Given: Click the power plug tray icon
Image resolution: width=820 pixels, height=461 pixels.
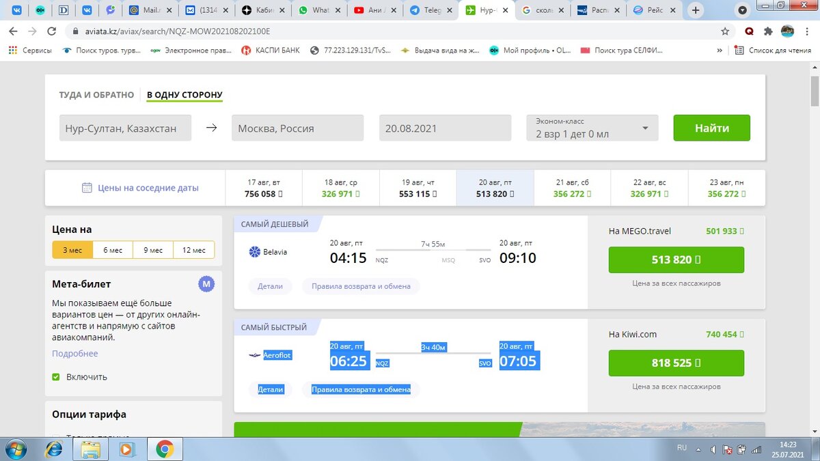Looking at the screenshot, I should (743, 449).
